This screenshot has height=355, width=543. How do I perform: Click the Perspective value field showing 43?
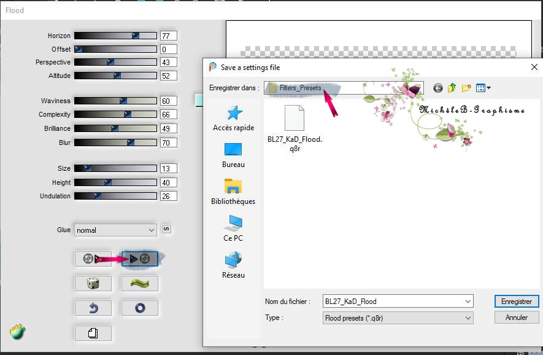169,62
